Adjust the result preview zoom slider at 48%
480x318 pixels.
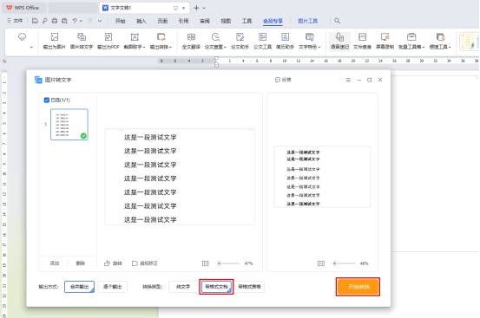[x=344, y=263]
